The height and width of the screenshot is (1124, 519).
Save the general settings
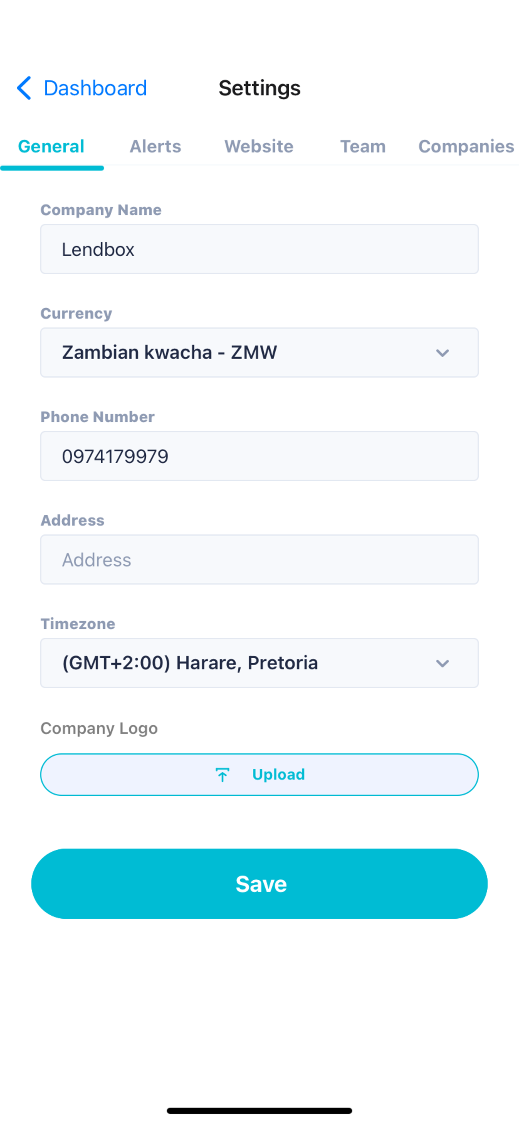[259, 884]
